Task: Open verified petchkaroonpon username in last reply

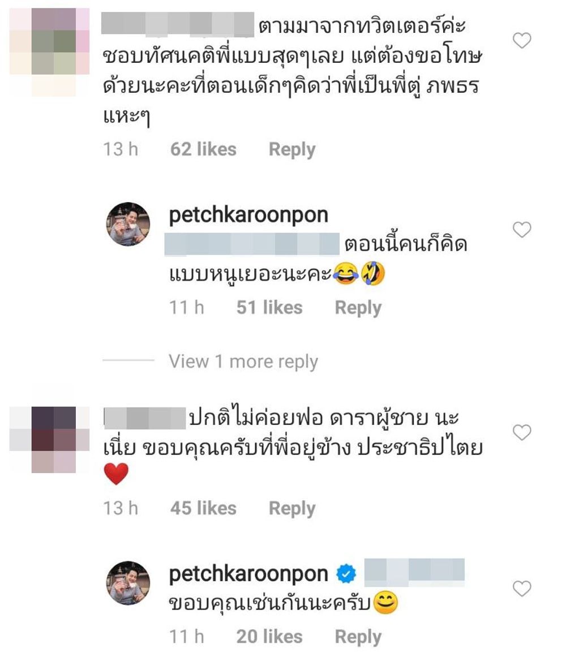Action: coord(248,574)
